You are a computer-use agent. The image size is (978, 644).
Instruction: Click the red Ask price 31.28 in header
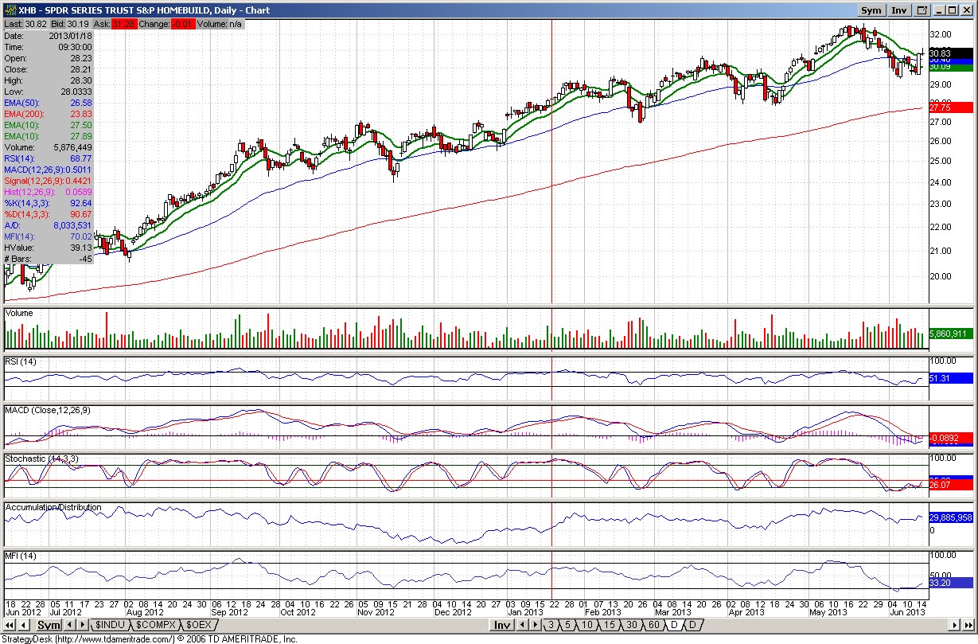pyautogui.click(x=123, y=25)
